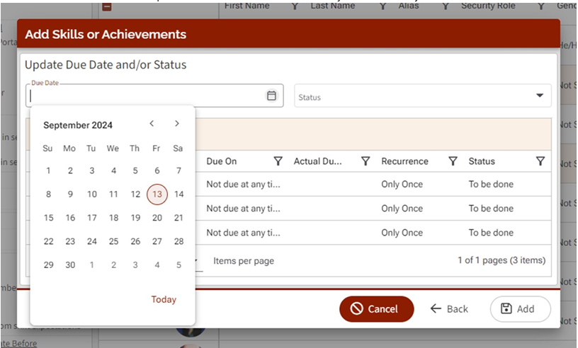
Task: Select September 13 in the calendar
Action: (x=157, y=195)
